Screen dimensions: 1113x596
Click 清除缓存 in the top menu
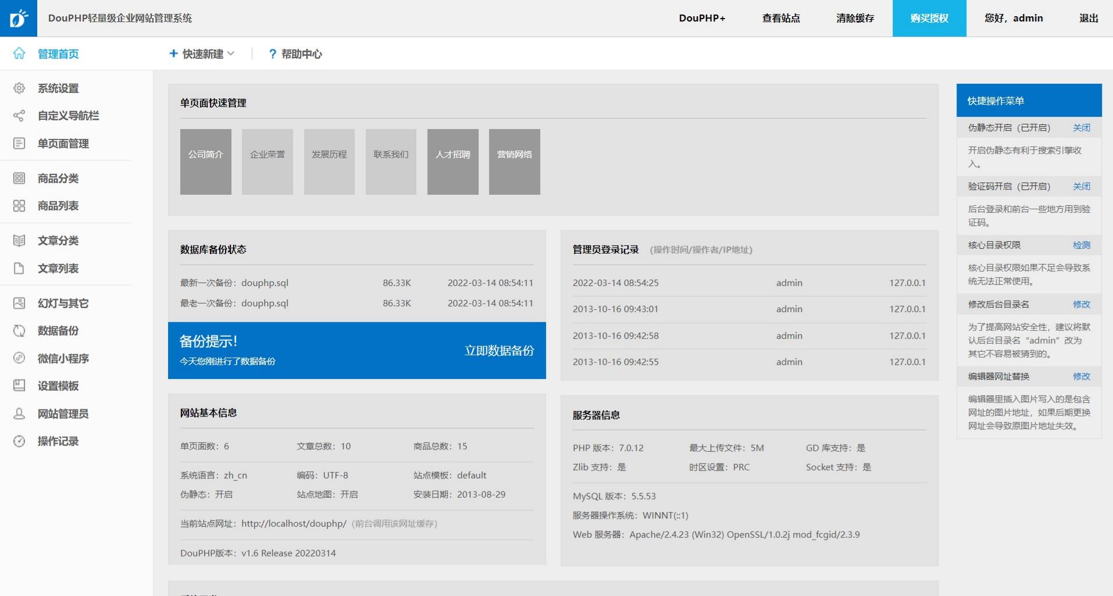tap(854, 18)
